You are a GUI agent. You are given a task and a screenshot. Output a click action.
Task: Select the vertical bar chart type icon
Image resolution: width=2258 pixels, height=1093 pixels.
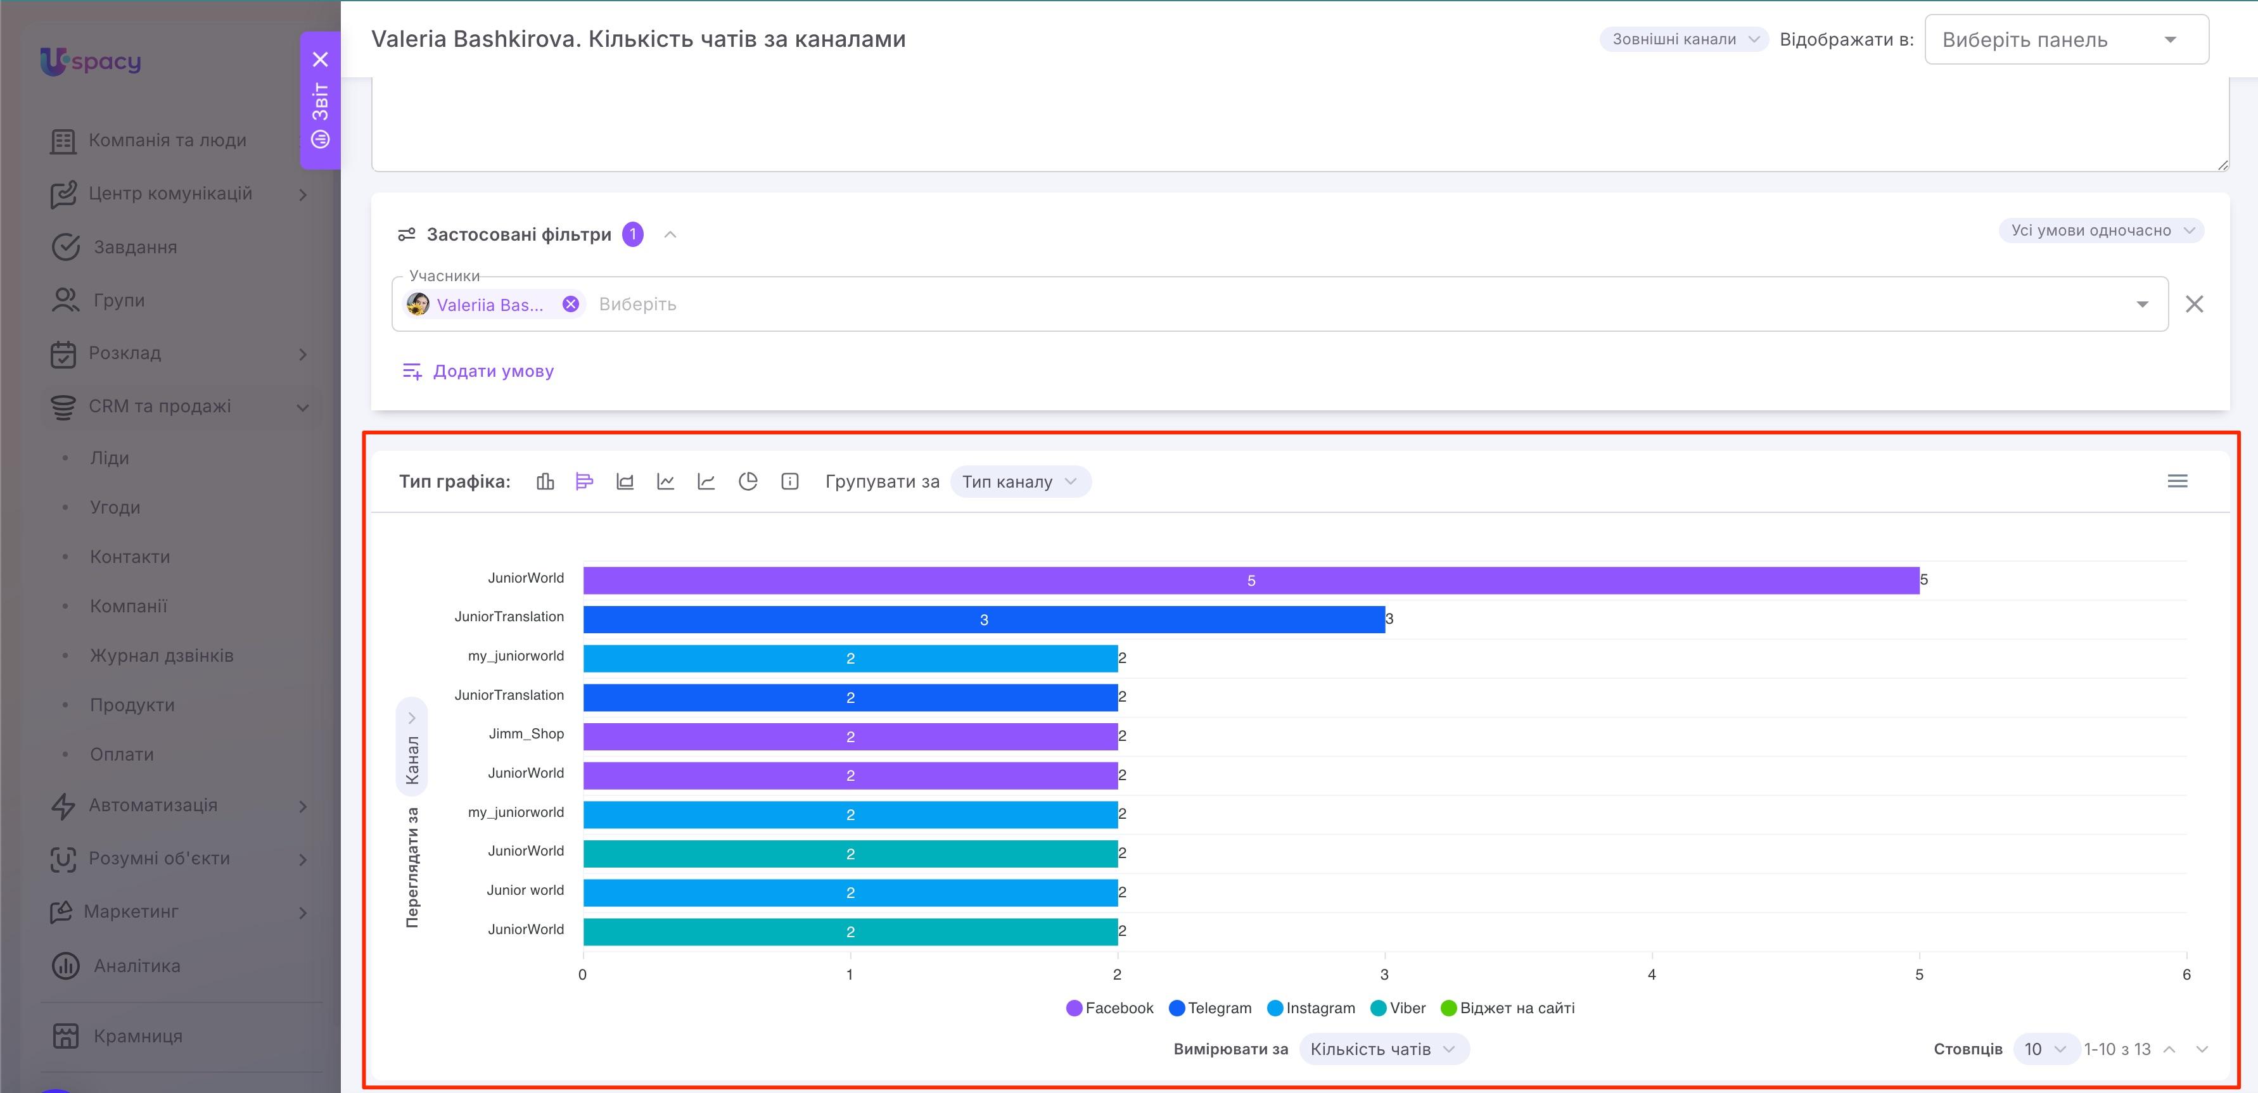point(545,482)
